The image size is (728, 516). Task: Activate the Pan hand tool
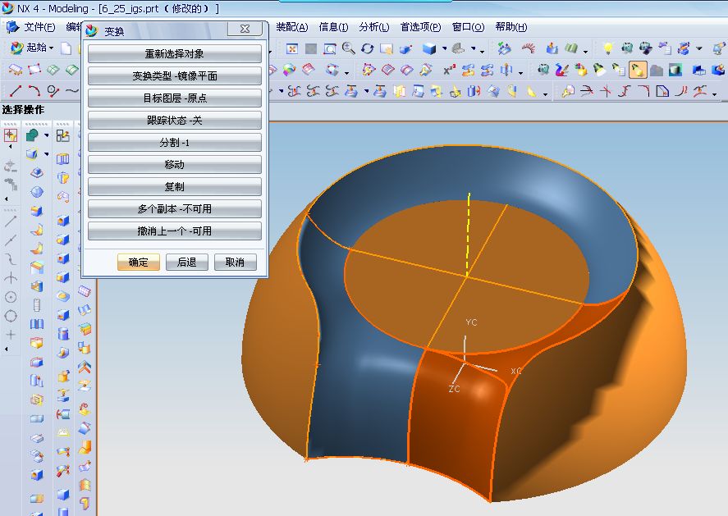386,48
